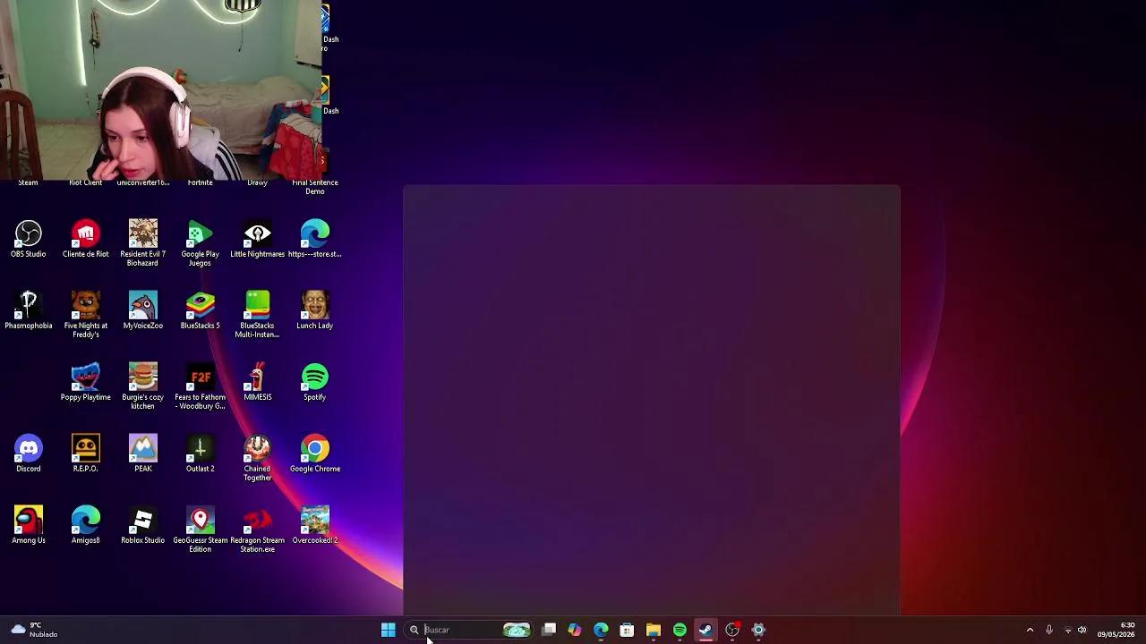Select the GeoGuessr Steam Edition icon
1146x644 pixels.
200,529
